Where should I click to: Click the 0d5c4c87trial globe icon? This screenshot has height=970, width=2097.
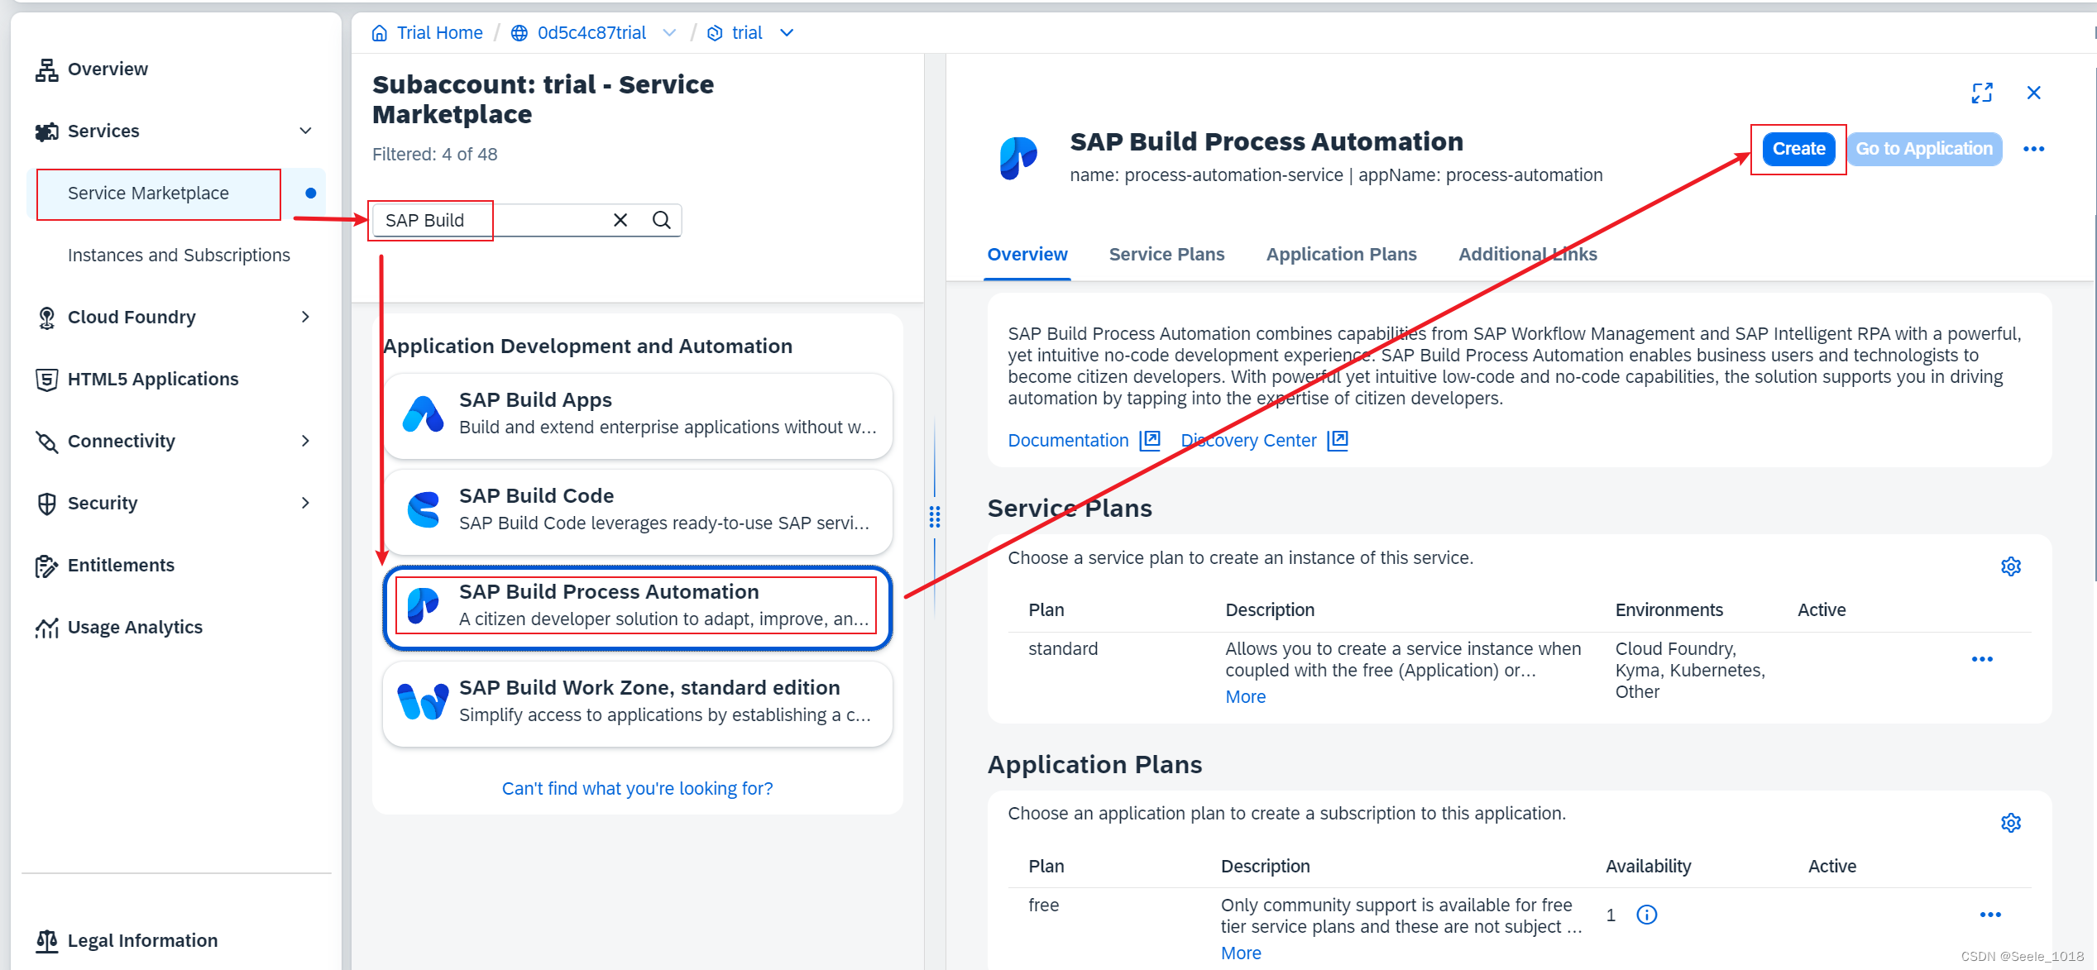pyautogui.click(x=519, y=33)
